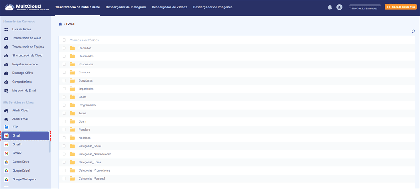Click the Spam folder icon

[72, 121]
